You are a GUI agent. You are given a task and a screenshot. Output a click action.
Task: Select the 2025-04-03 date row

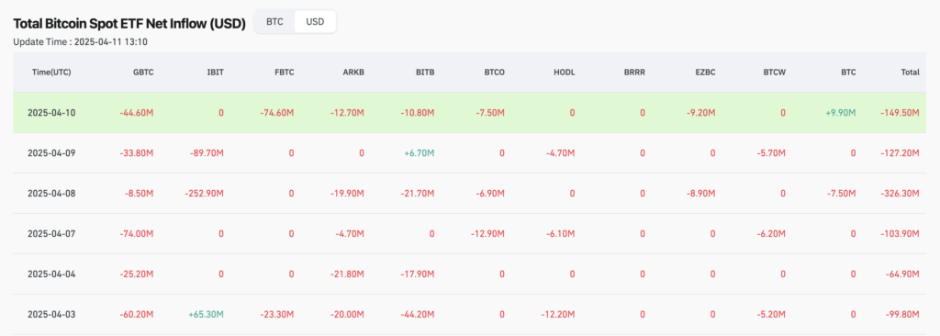click(469, 314)
